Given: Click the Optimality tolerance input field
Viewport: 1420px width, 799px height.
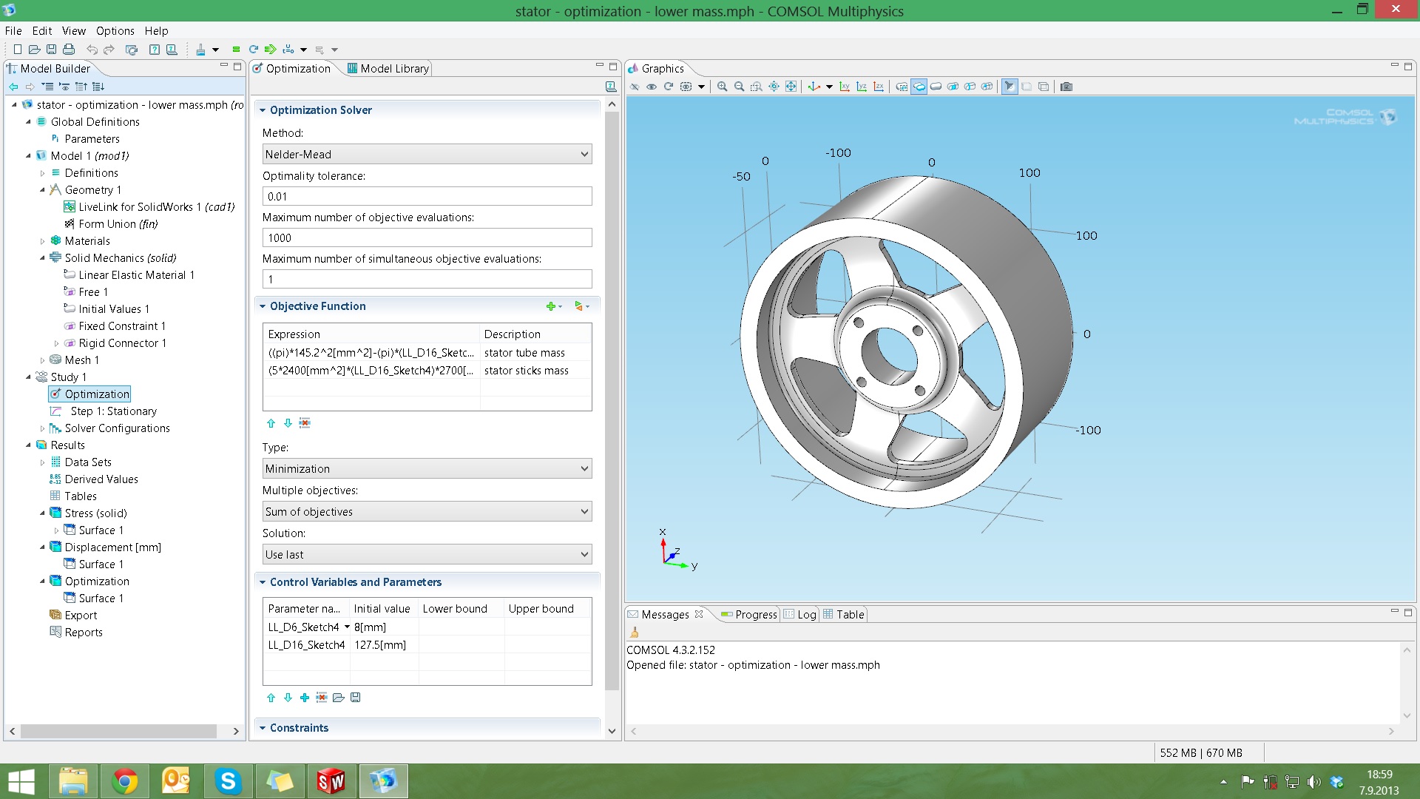Looking at the screenshot, I should [x=427, y=196].
